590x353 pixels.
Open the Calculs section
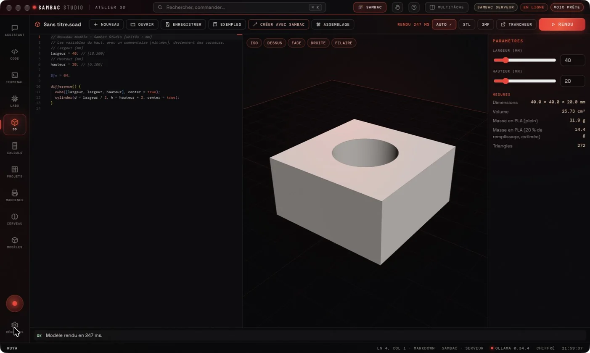(15, 148)
